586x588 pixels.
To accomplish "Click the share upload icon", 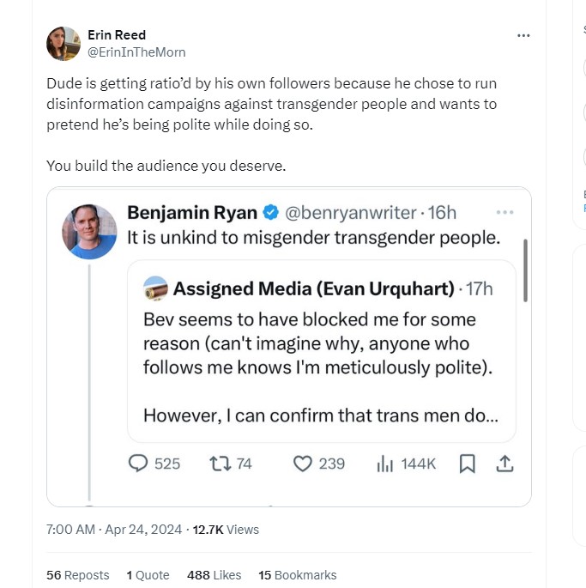I will (504, 464).
